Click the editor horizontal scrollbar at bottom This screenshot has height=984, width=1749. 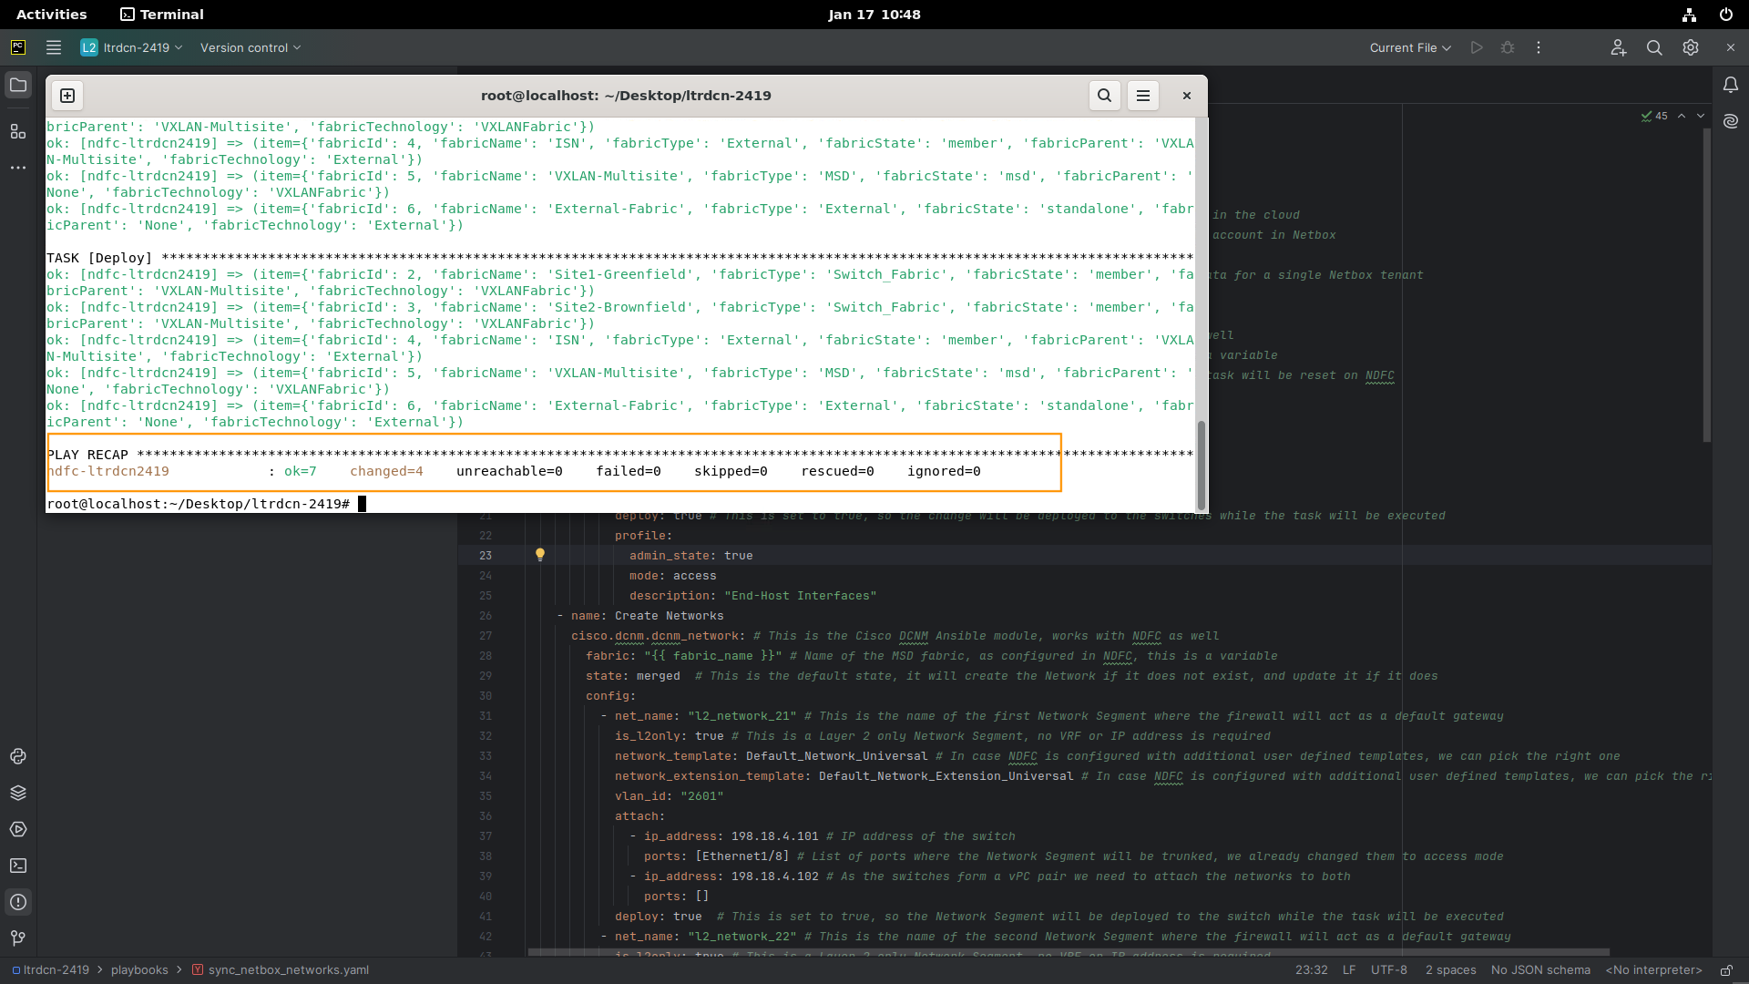pos(1069,953)
